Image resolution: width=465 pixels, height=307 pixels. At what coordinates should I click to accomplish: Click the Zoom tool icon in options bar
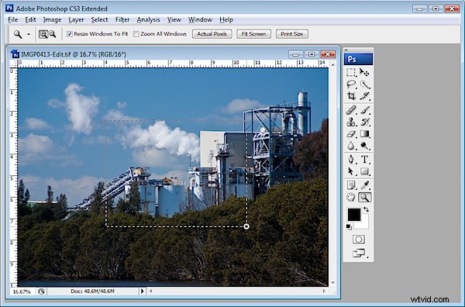(x=18, y=34)
